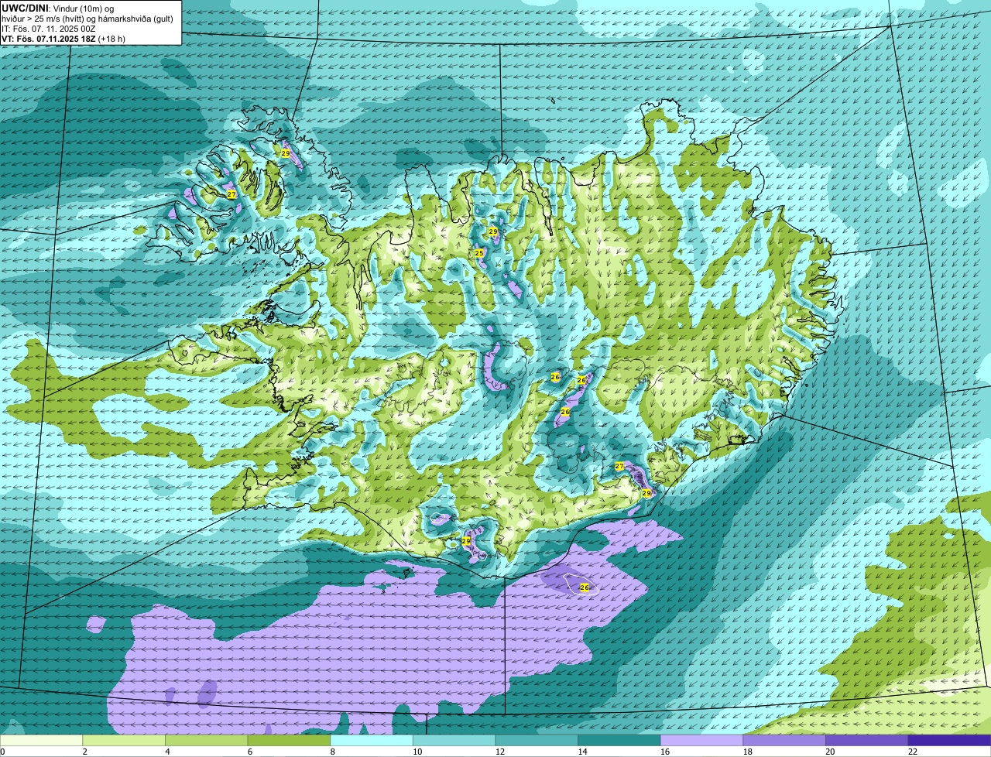
Task: Click the yellow '25' gust marker
Action: (479, 253)
